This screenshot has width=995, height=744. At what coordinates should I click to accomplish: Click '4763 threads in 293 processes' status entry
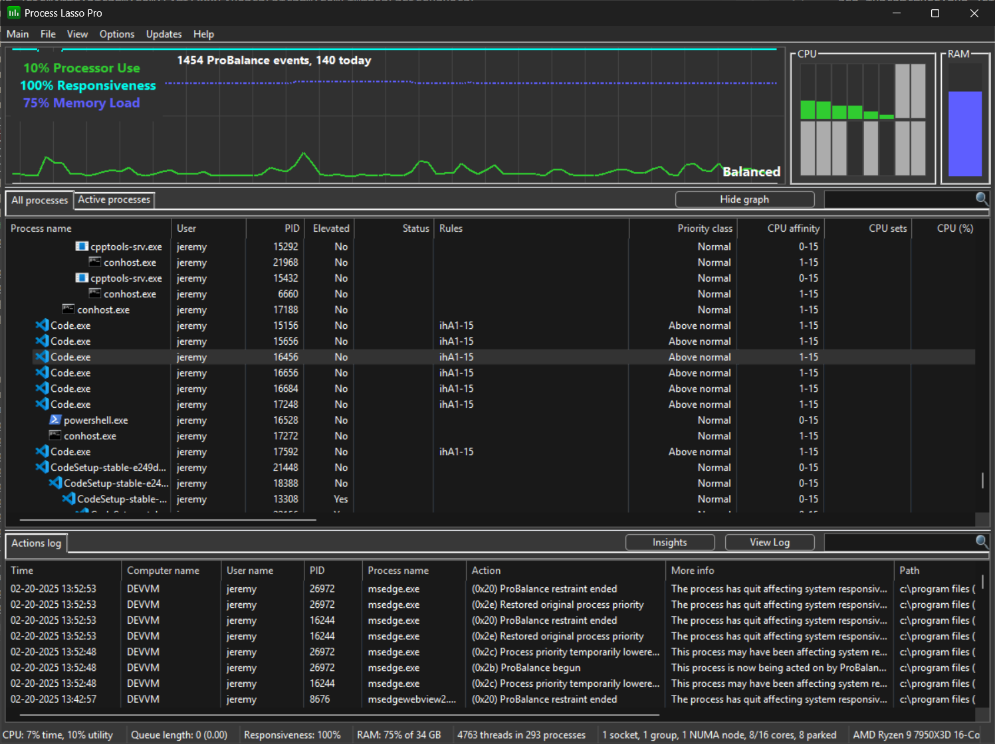coord(522,735)
